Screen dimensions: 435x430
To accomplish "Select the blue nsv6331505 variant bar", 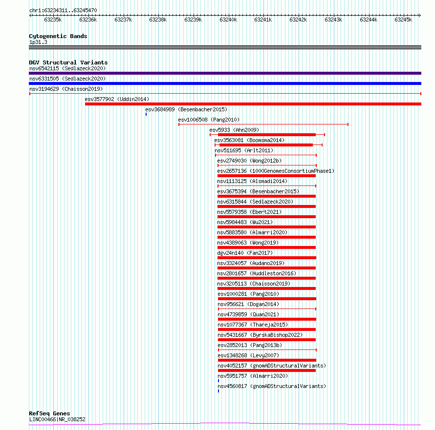I will pyautogui.click(x=225, y=83).
